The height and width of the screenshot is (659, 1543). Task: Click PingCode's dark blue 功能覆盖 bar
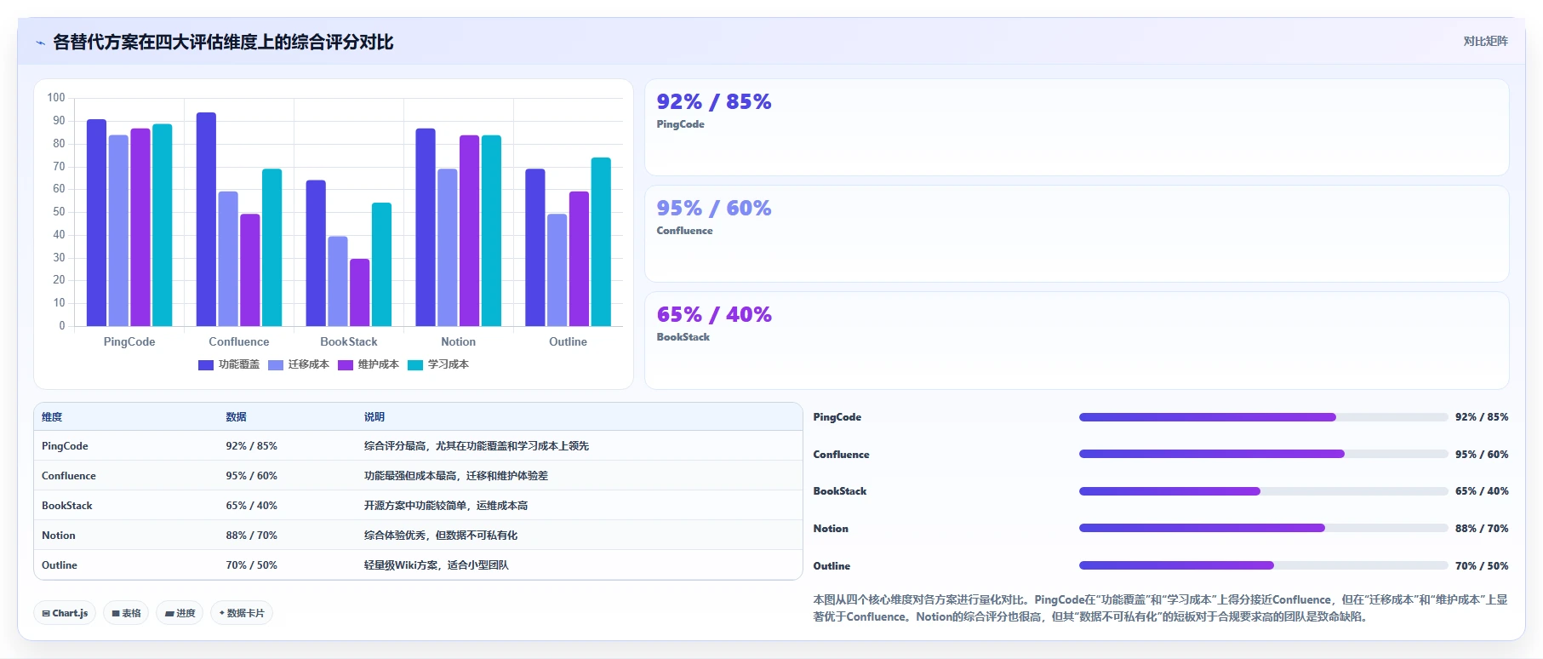click(96, 222)
